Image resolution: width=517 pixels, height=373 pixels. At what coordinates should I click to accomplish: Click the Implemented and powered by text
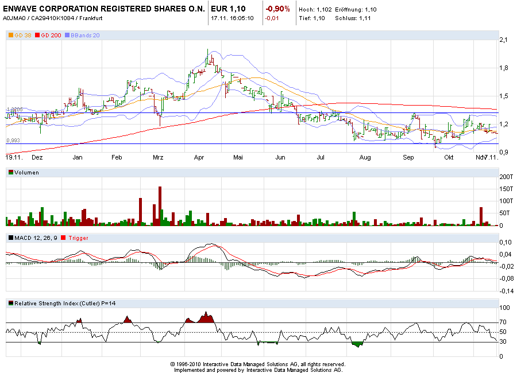(258, 370)
